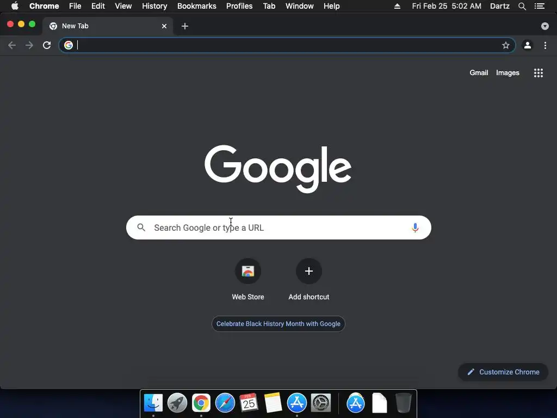Open Finder from the Dock
The image size is (557, 418).
pyautogui.click(x=153, y=403)
